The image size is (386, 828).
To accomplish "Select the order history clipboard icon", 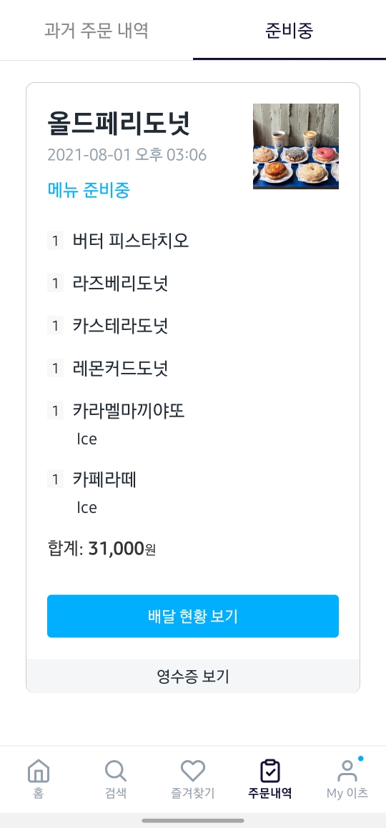I will pyautogui.click(x=269, y=772).
